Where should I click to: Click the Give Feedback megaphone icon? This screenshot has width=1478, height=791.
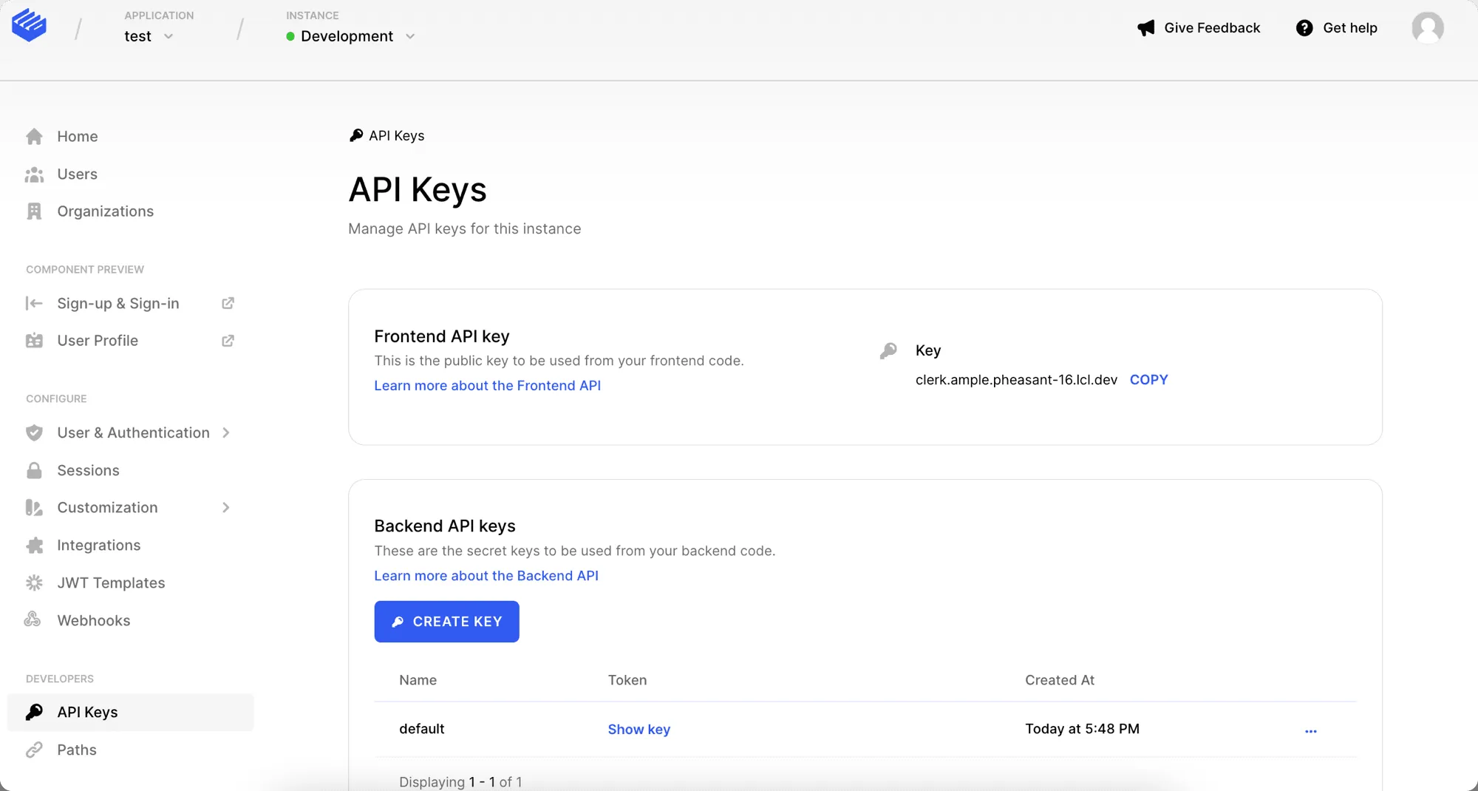pyautogui.click(x=1146, y=28)
